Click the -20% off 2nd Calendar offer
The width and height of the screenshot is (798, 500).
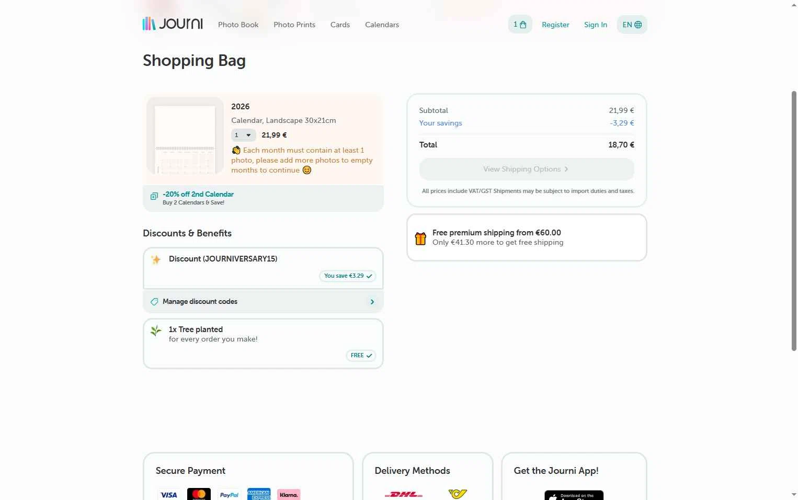pos(263,198)
